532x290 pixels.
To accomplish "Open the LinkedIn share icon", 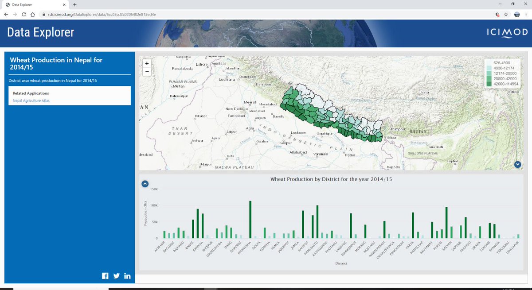I will coord(128,276).
